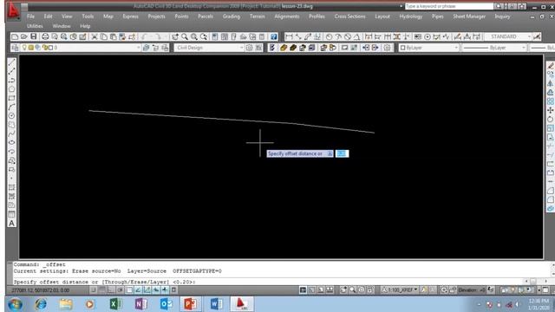Select the Angular dimension tool
This screenshot has width=555, height=312.
point(356,36)
